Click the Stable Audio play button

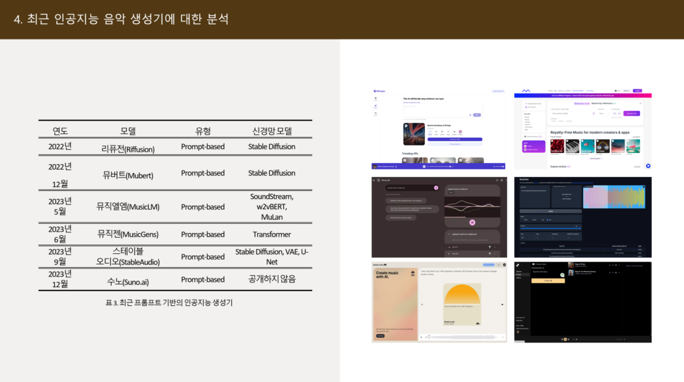pos(421,337)
